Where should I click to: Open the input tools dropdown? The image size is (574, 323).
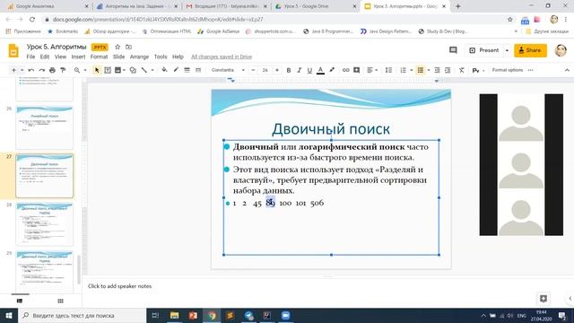(x=478, y=70)
